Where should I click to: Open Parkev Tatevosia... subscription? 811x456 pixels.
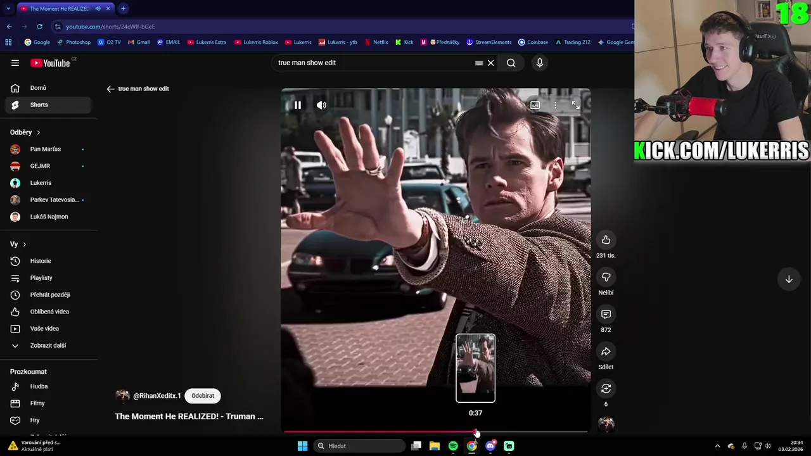[x=48, y=199]
